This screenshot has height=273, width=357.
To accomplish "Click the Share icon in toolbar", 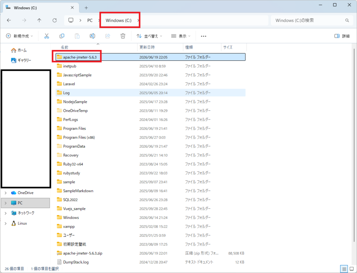I will (108, 36).
